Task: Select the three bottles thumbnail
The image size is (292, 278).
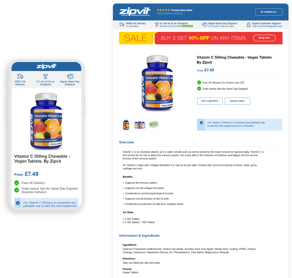Action: pos(140,125)
